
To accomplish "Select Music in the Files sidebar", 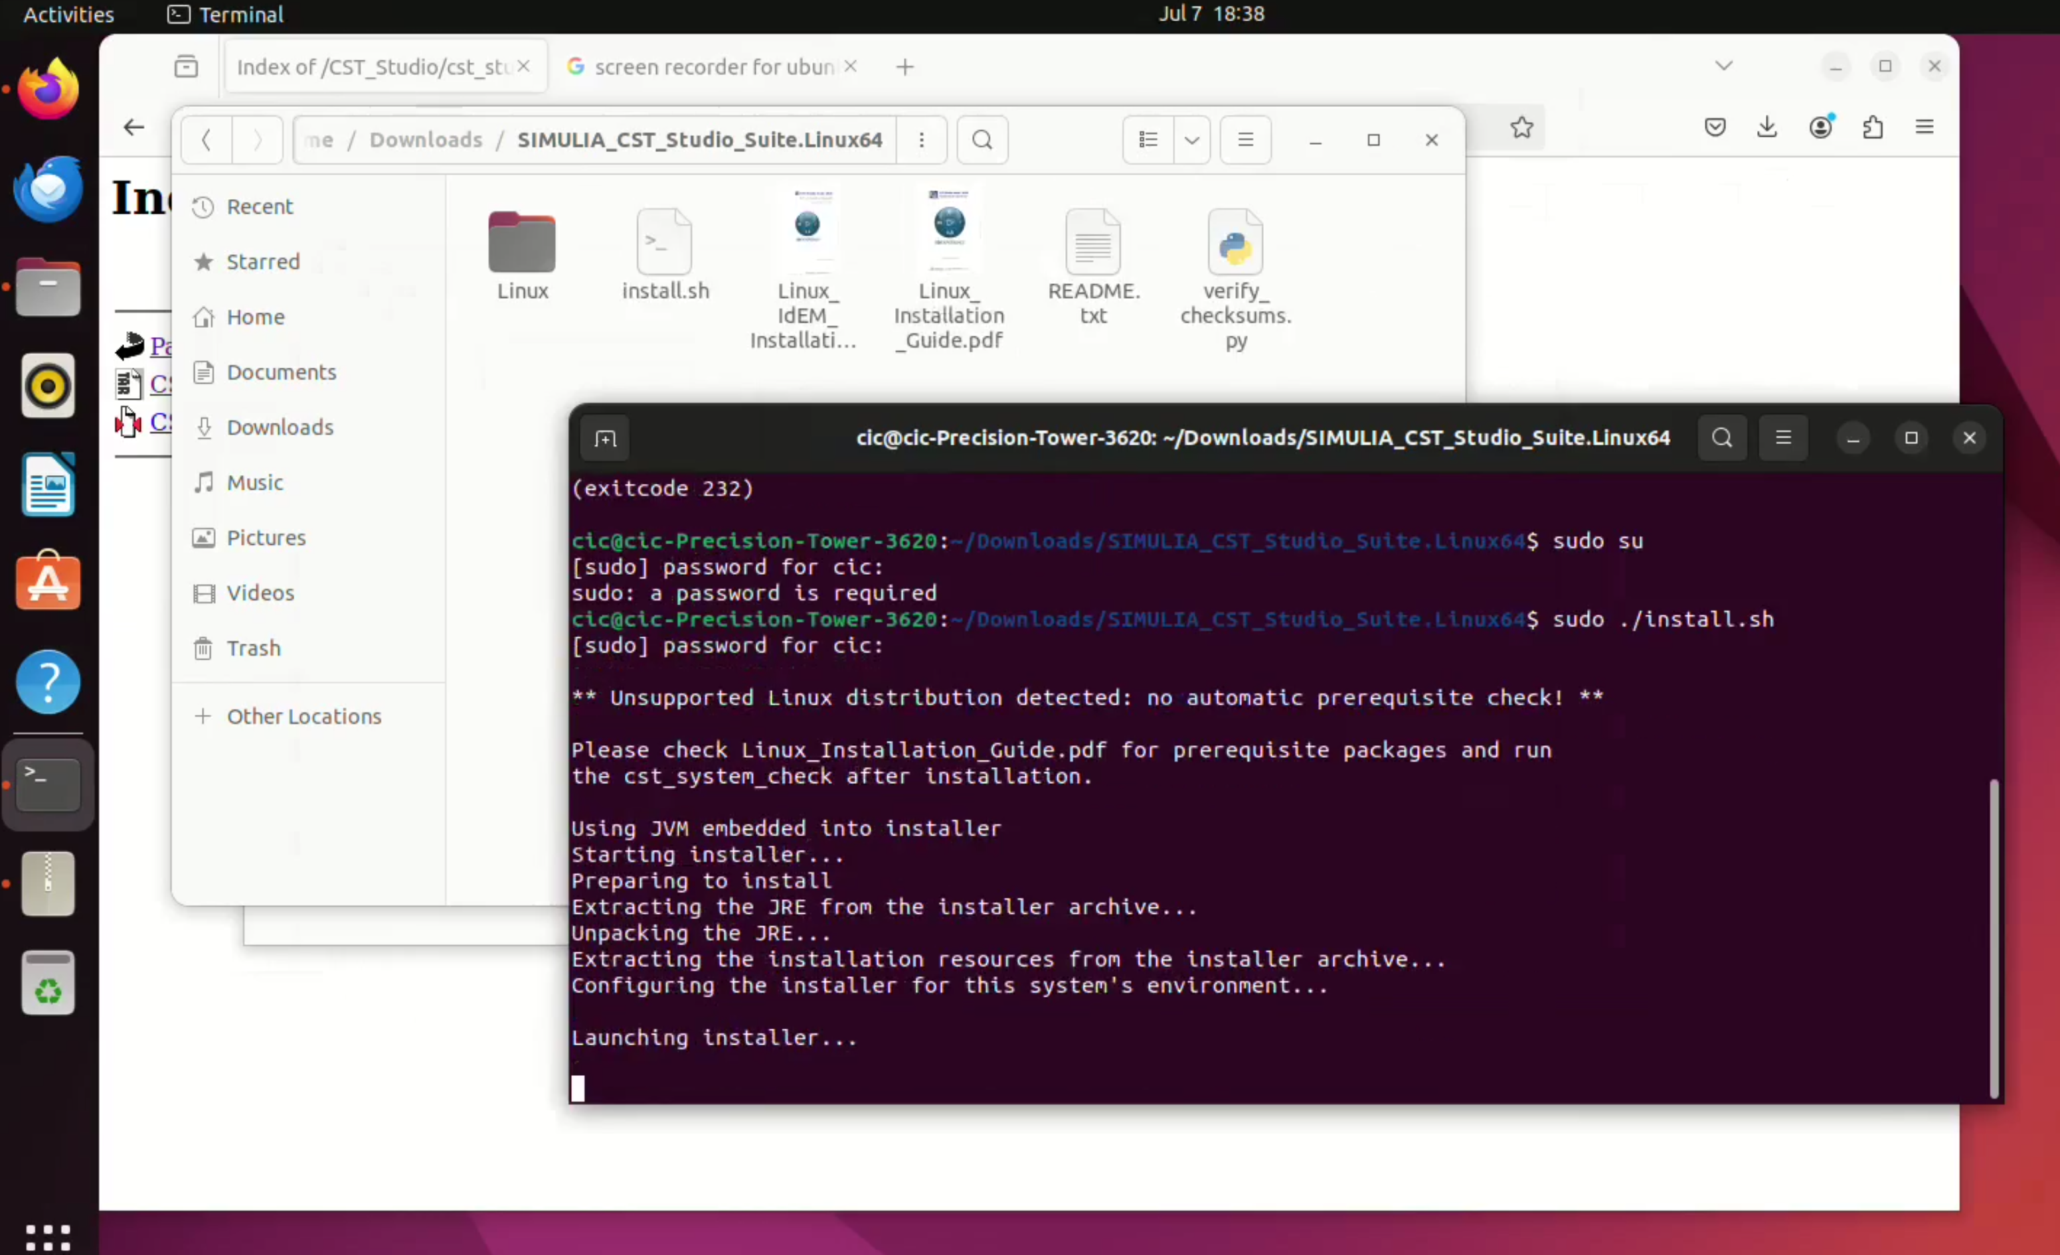I will click(x=309, y=482).
